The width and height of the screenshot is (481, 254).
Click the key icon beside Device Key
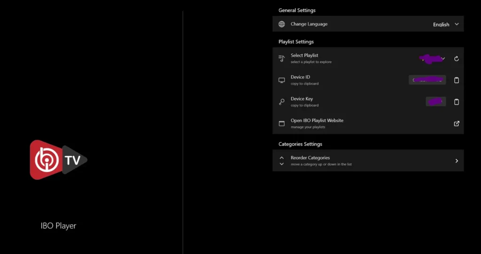coord(282,102)
